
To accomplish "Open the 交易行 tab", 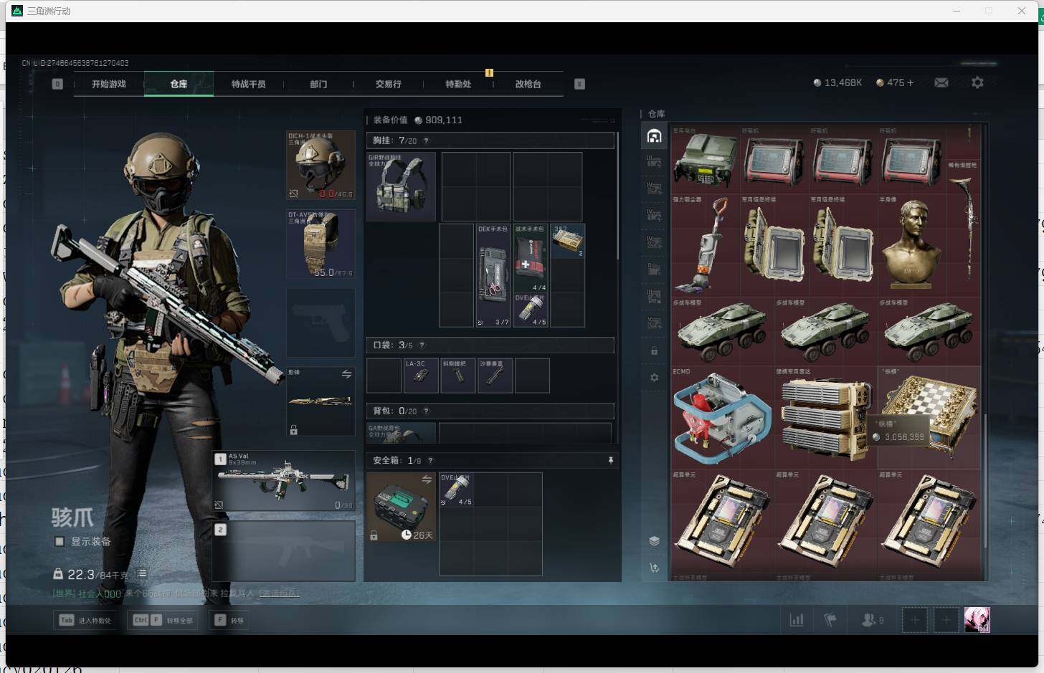I will point(388,84).
